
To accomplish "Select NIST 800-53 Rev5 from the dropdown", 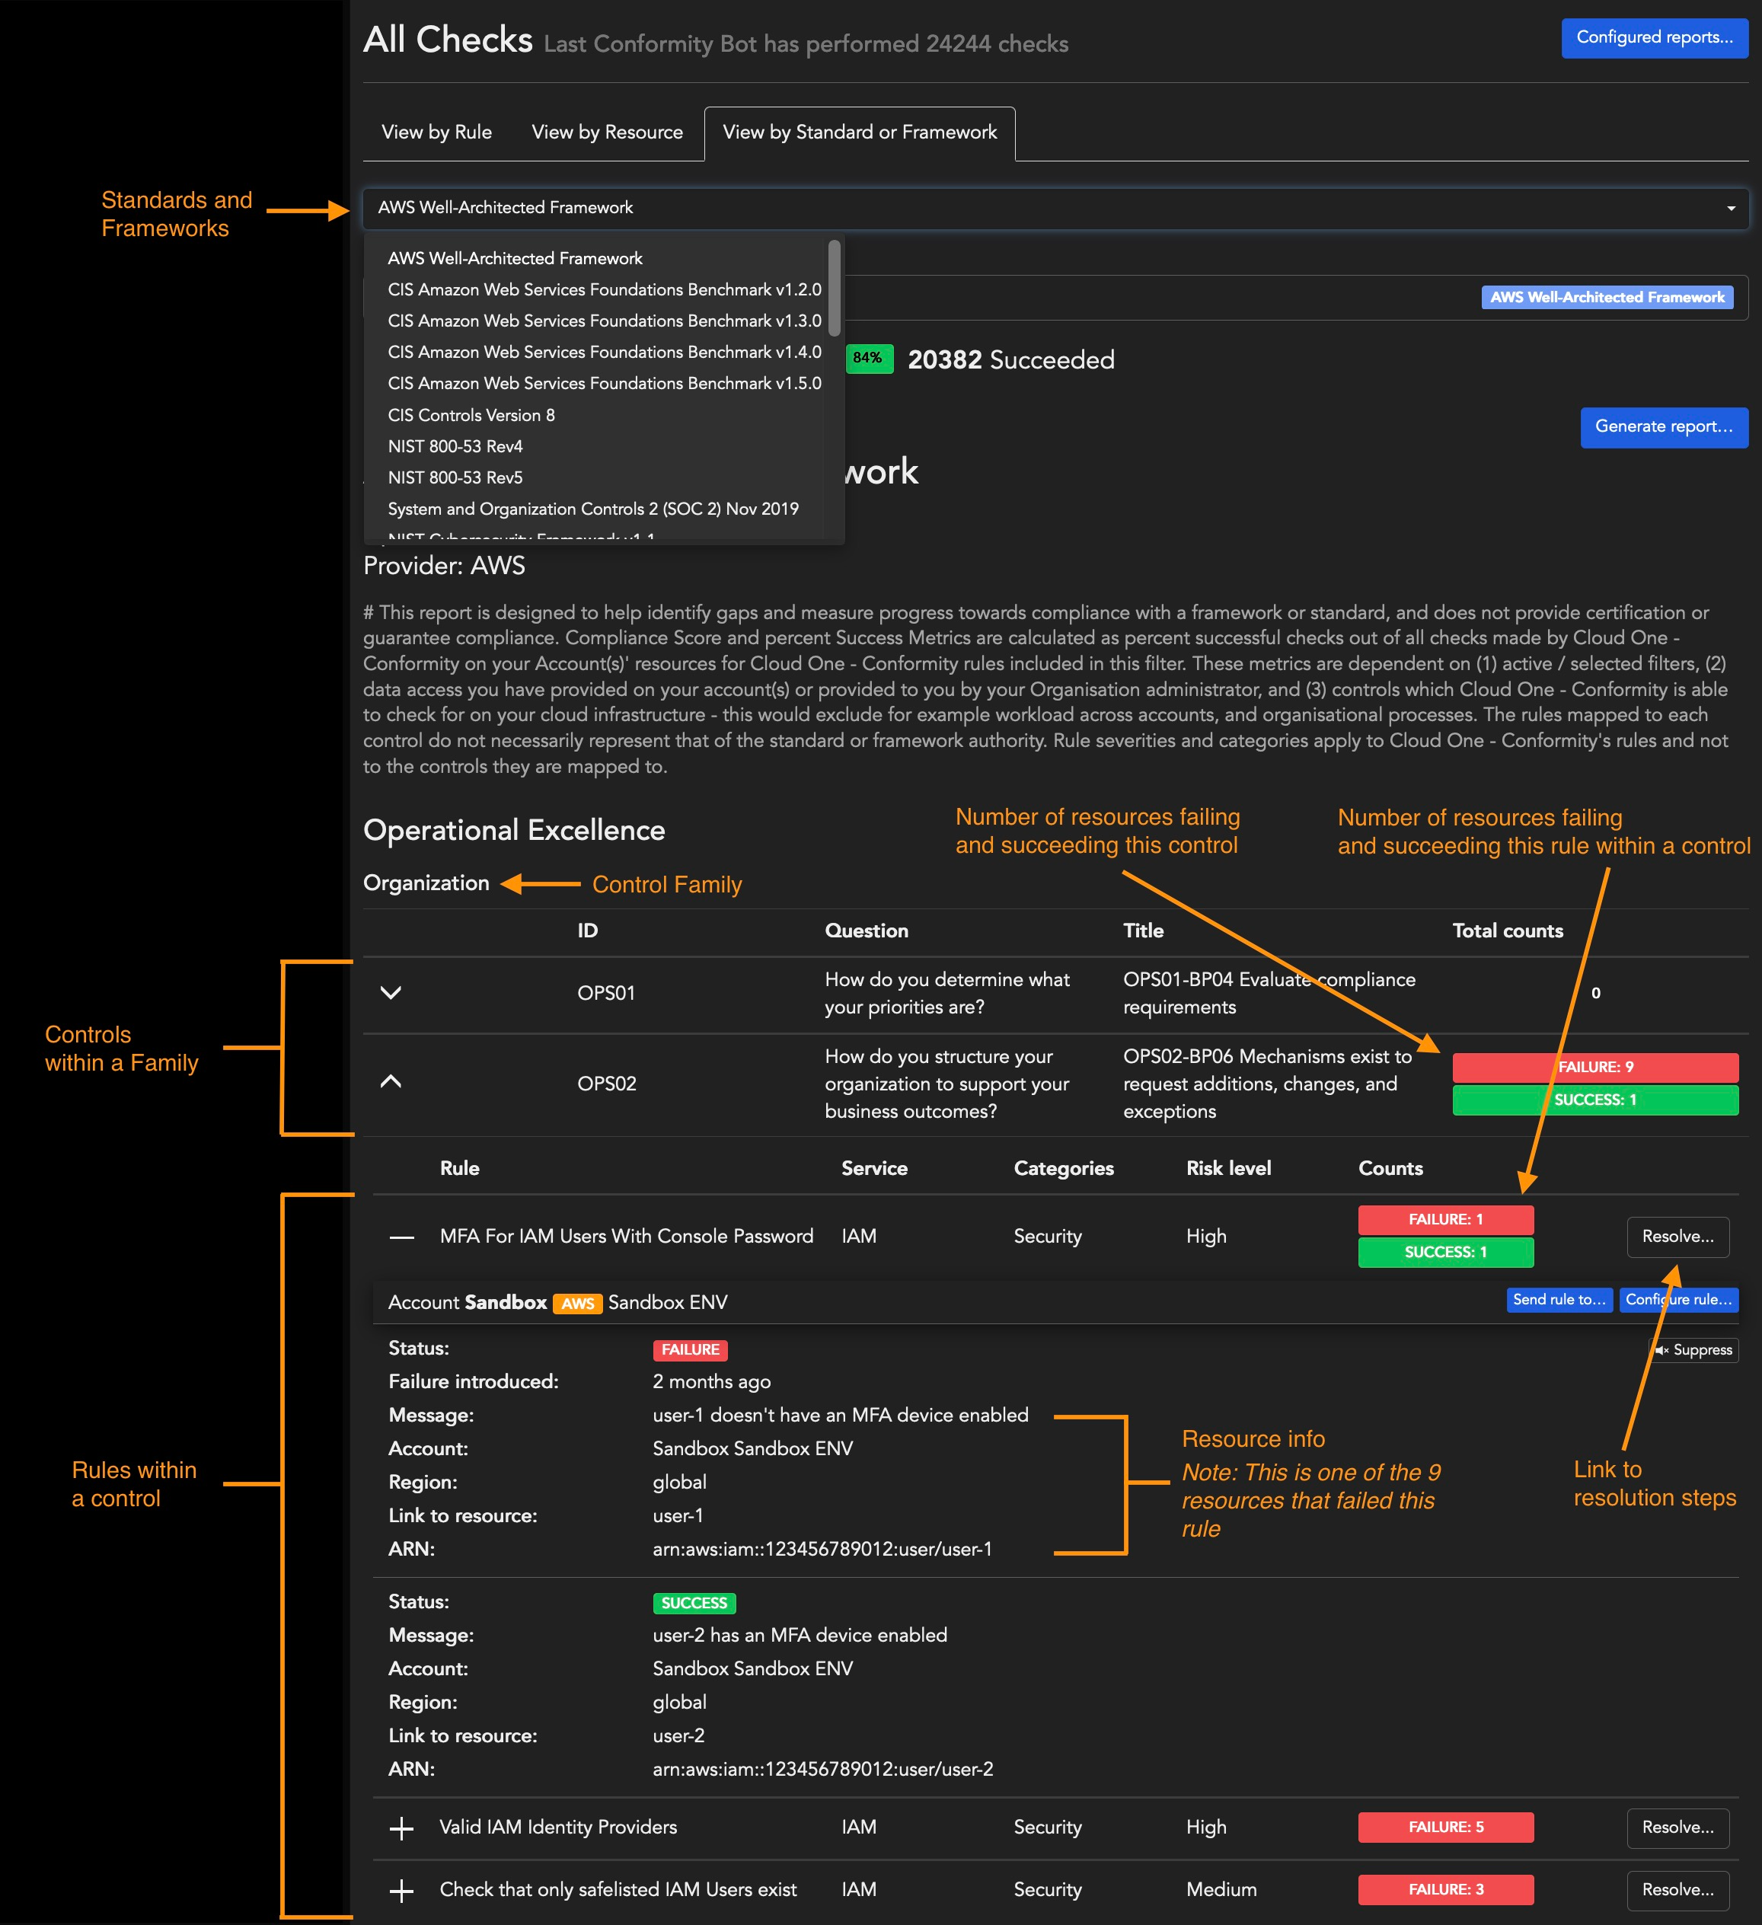I will pyautogui.click(x=458, y=477).
